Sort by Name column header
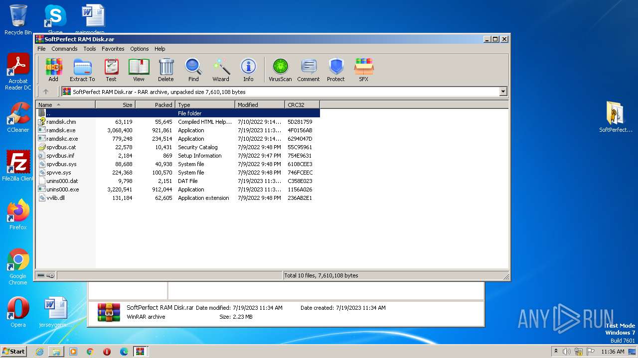 (65, 105)
